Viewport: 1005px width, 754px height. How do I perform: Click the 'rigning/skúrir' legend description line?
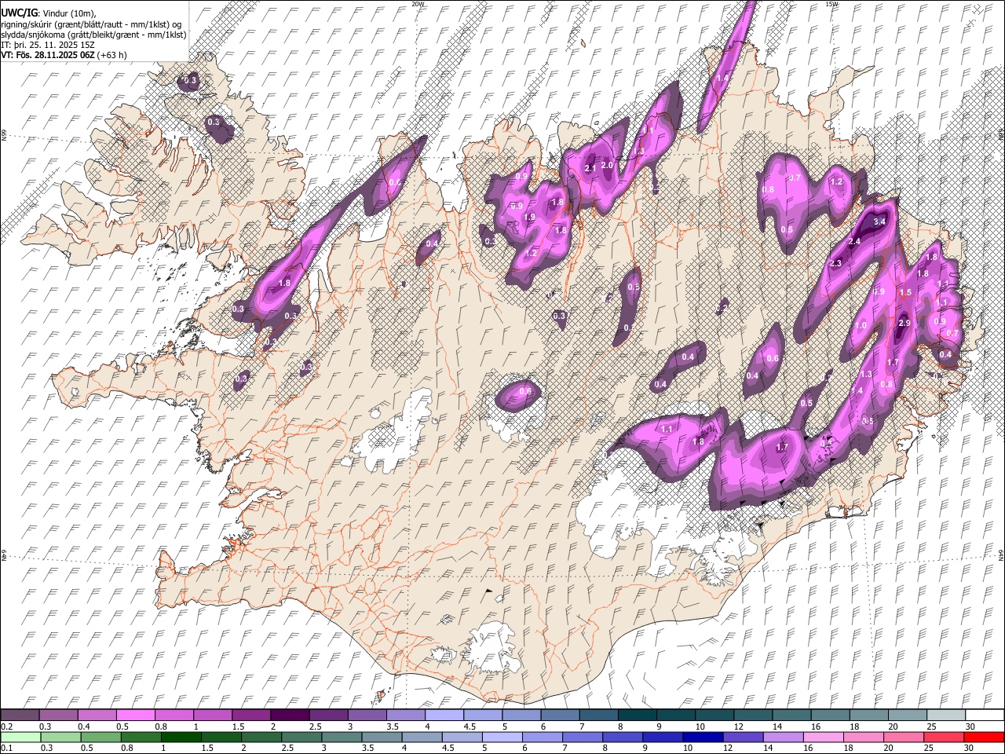coord(93,24)
